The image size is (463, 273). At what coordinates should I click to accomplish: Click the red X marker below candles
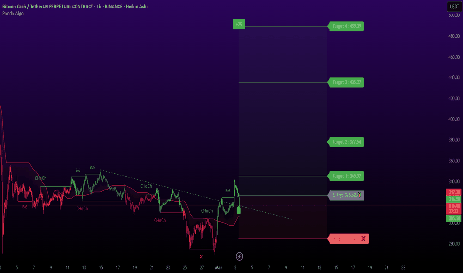201,257
